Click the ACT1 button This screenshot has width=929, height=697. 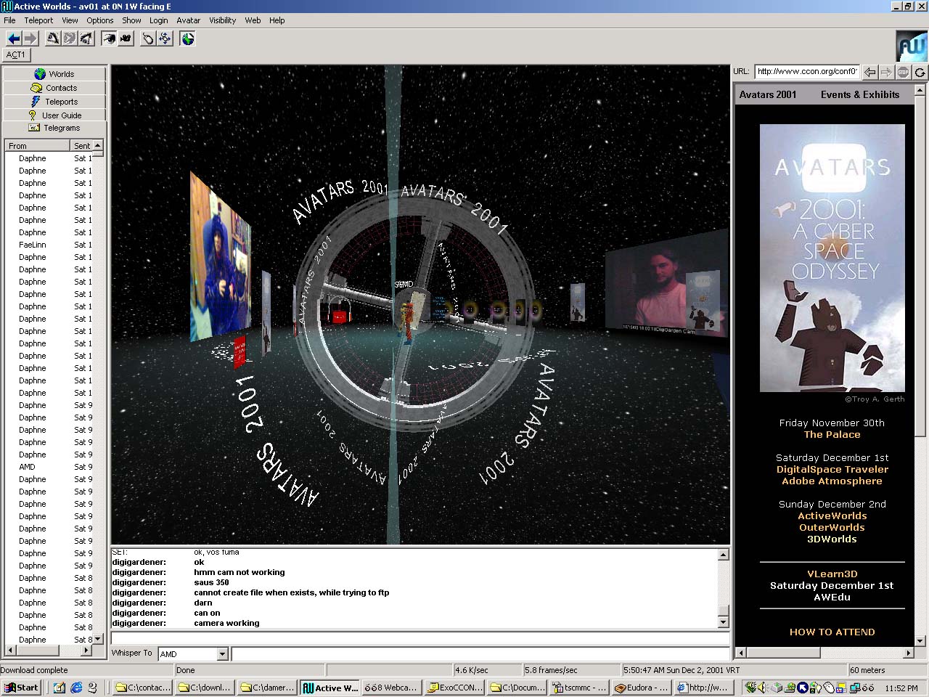point(16,54)
